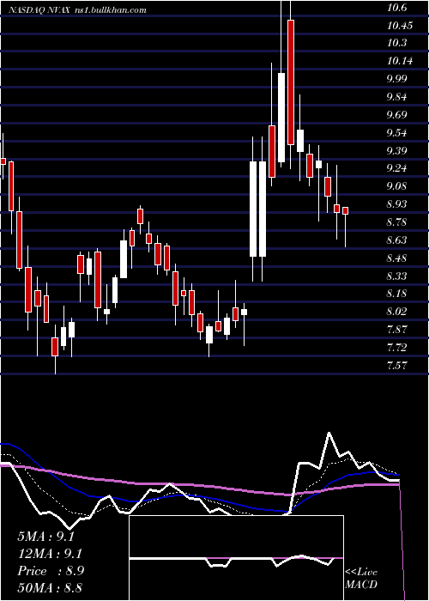Click the 10.3 price axis label

[x=397, y=43]
